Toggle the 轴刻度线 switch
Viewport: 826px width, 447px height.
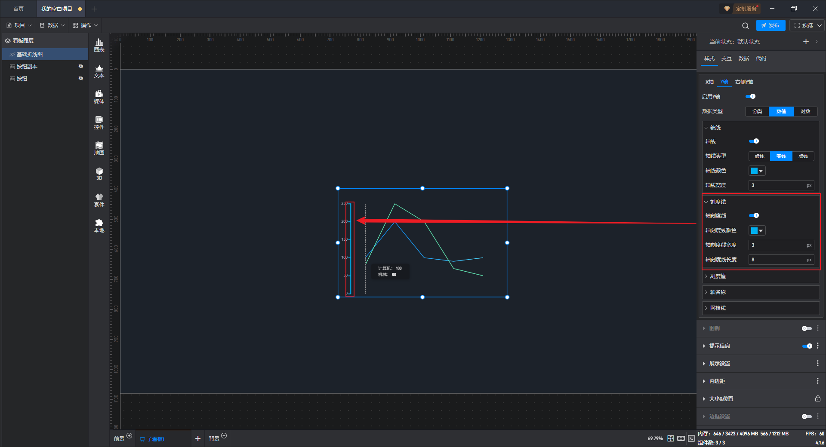click(754, 216)
